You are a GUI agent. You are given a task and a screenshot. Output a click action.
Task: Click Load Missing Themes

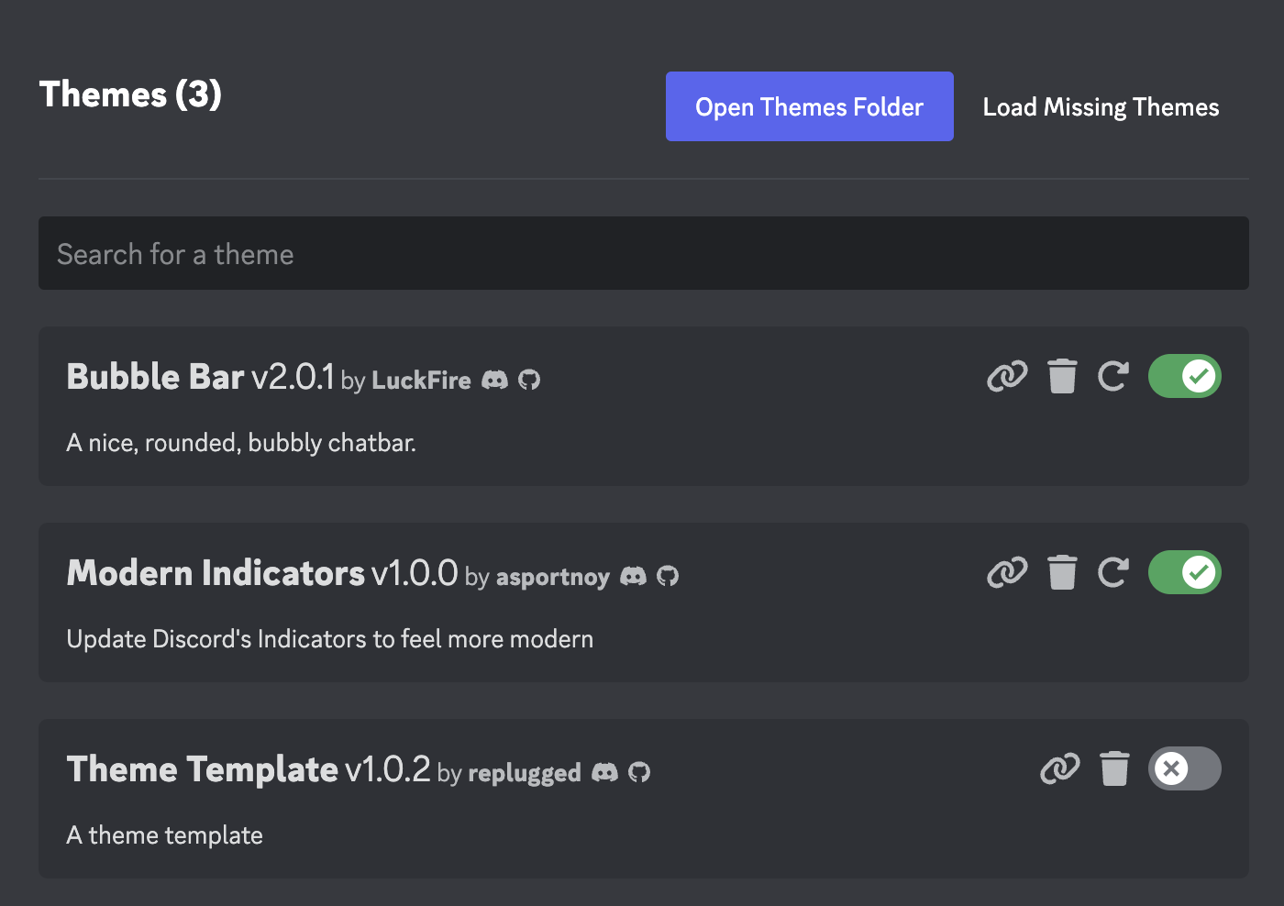1101,106
